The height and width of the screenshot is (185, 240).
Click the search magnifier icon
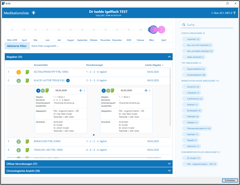pyautogui.click(x=184, y=25)
